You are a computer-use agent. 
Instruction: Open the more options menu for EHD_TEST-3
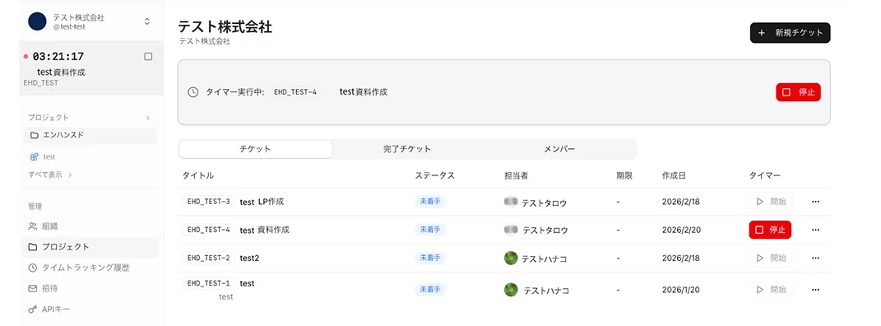click(x=816, y=202)
